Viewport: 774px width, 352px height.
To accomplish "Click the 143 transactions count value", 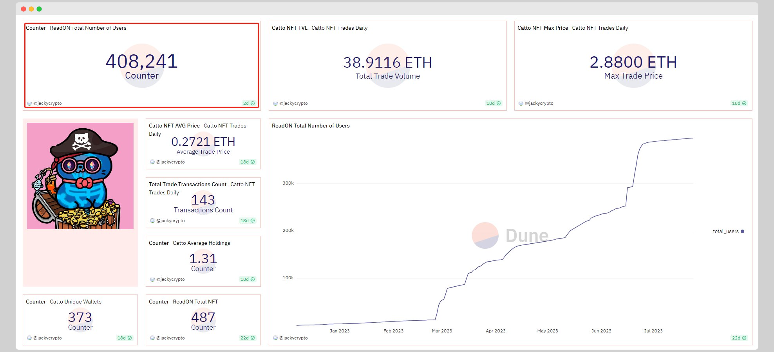I will (x=203, y=200).
